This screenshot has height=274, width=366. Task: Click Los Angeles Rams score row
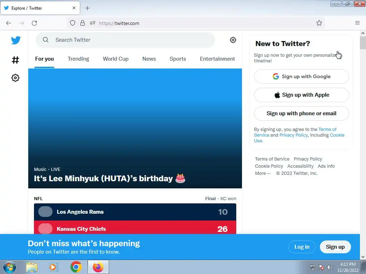pyautogui.click(x=135, y=212)
